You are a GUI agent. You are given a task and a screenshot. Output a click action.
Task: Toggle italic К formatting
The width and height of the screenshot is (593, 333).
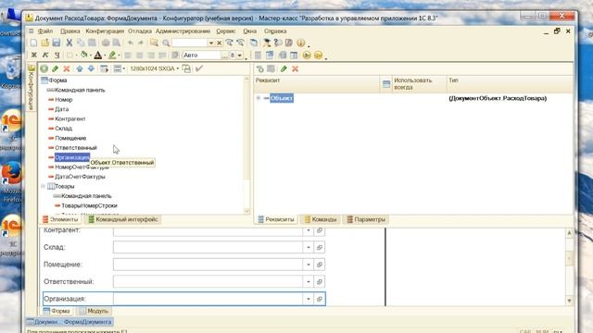pyautogui.click(x=45, y=55)
